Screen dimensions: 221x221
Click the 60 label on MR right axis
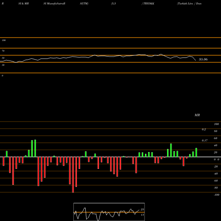click(216, 138)
